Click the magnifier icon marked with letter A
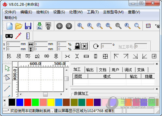Viewport: 162px width, 116px height. (x=128, y=26)
